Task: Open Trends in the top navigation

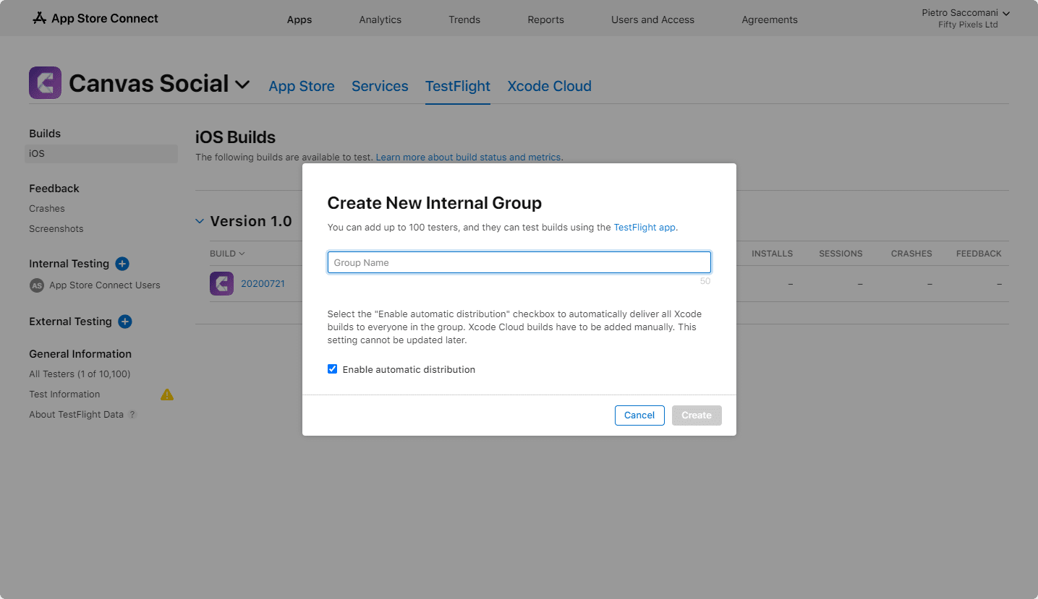Action: pyautogui.click(x=464, y=20)
